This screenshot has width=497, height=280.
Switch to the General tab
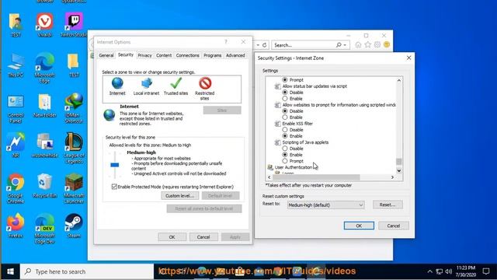coord(106,55)
